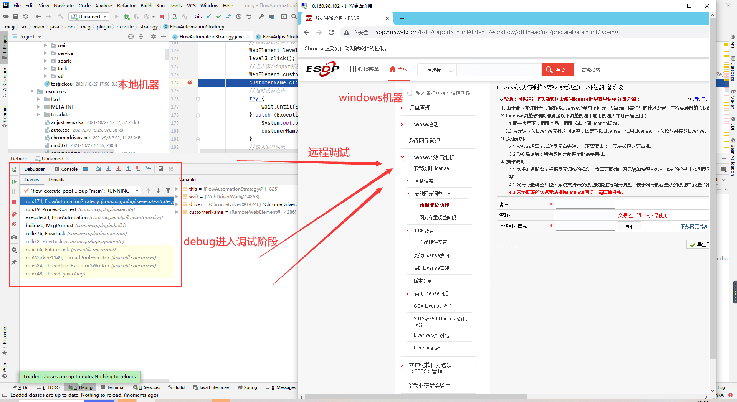
Task: Switch to the Threads tab
Action: [x=56, y=180]
